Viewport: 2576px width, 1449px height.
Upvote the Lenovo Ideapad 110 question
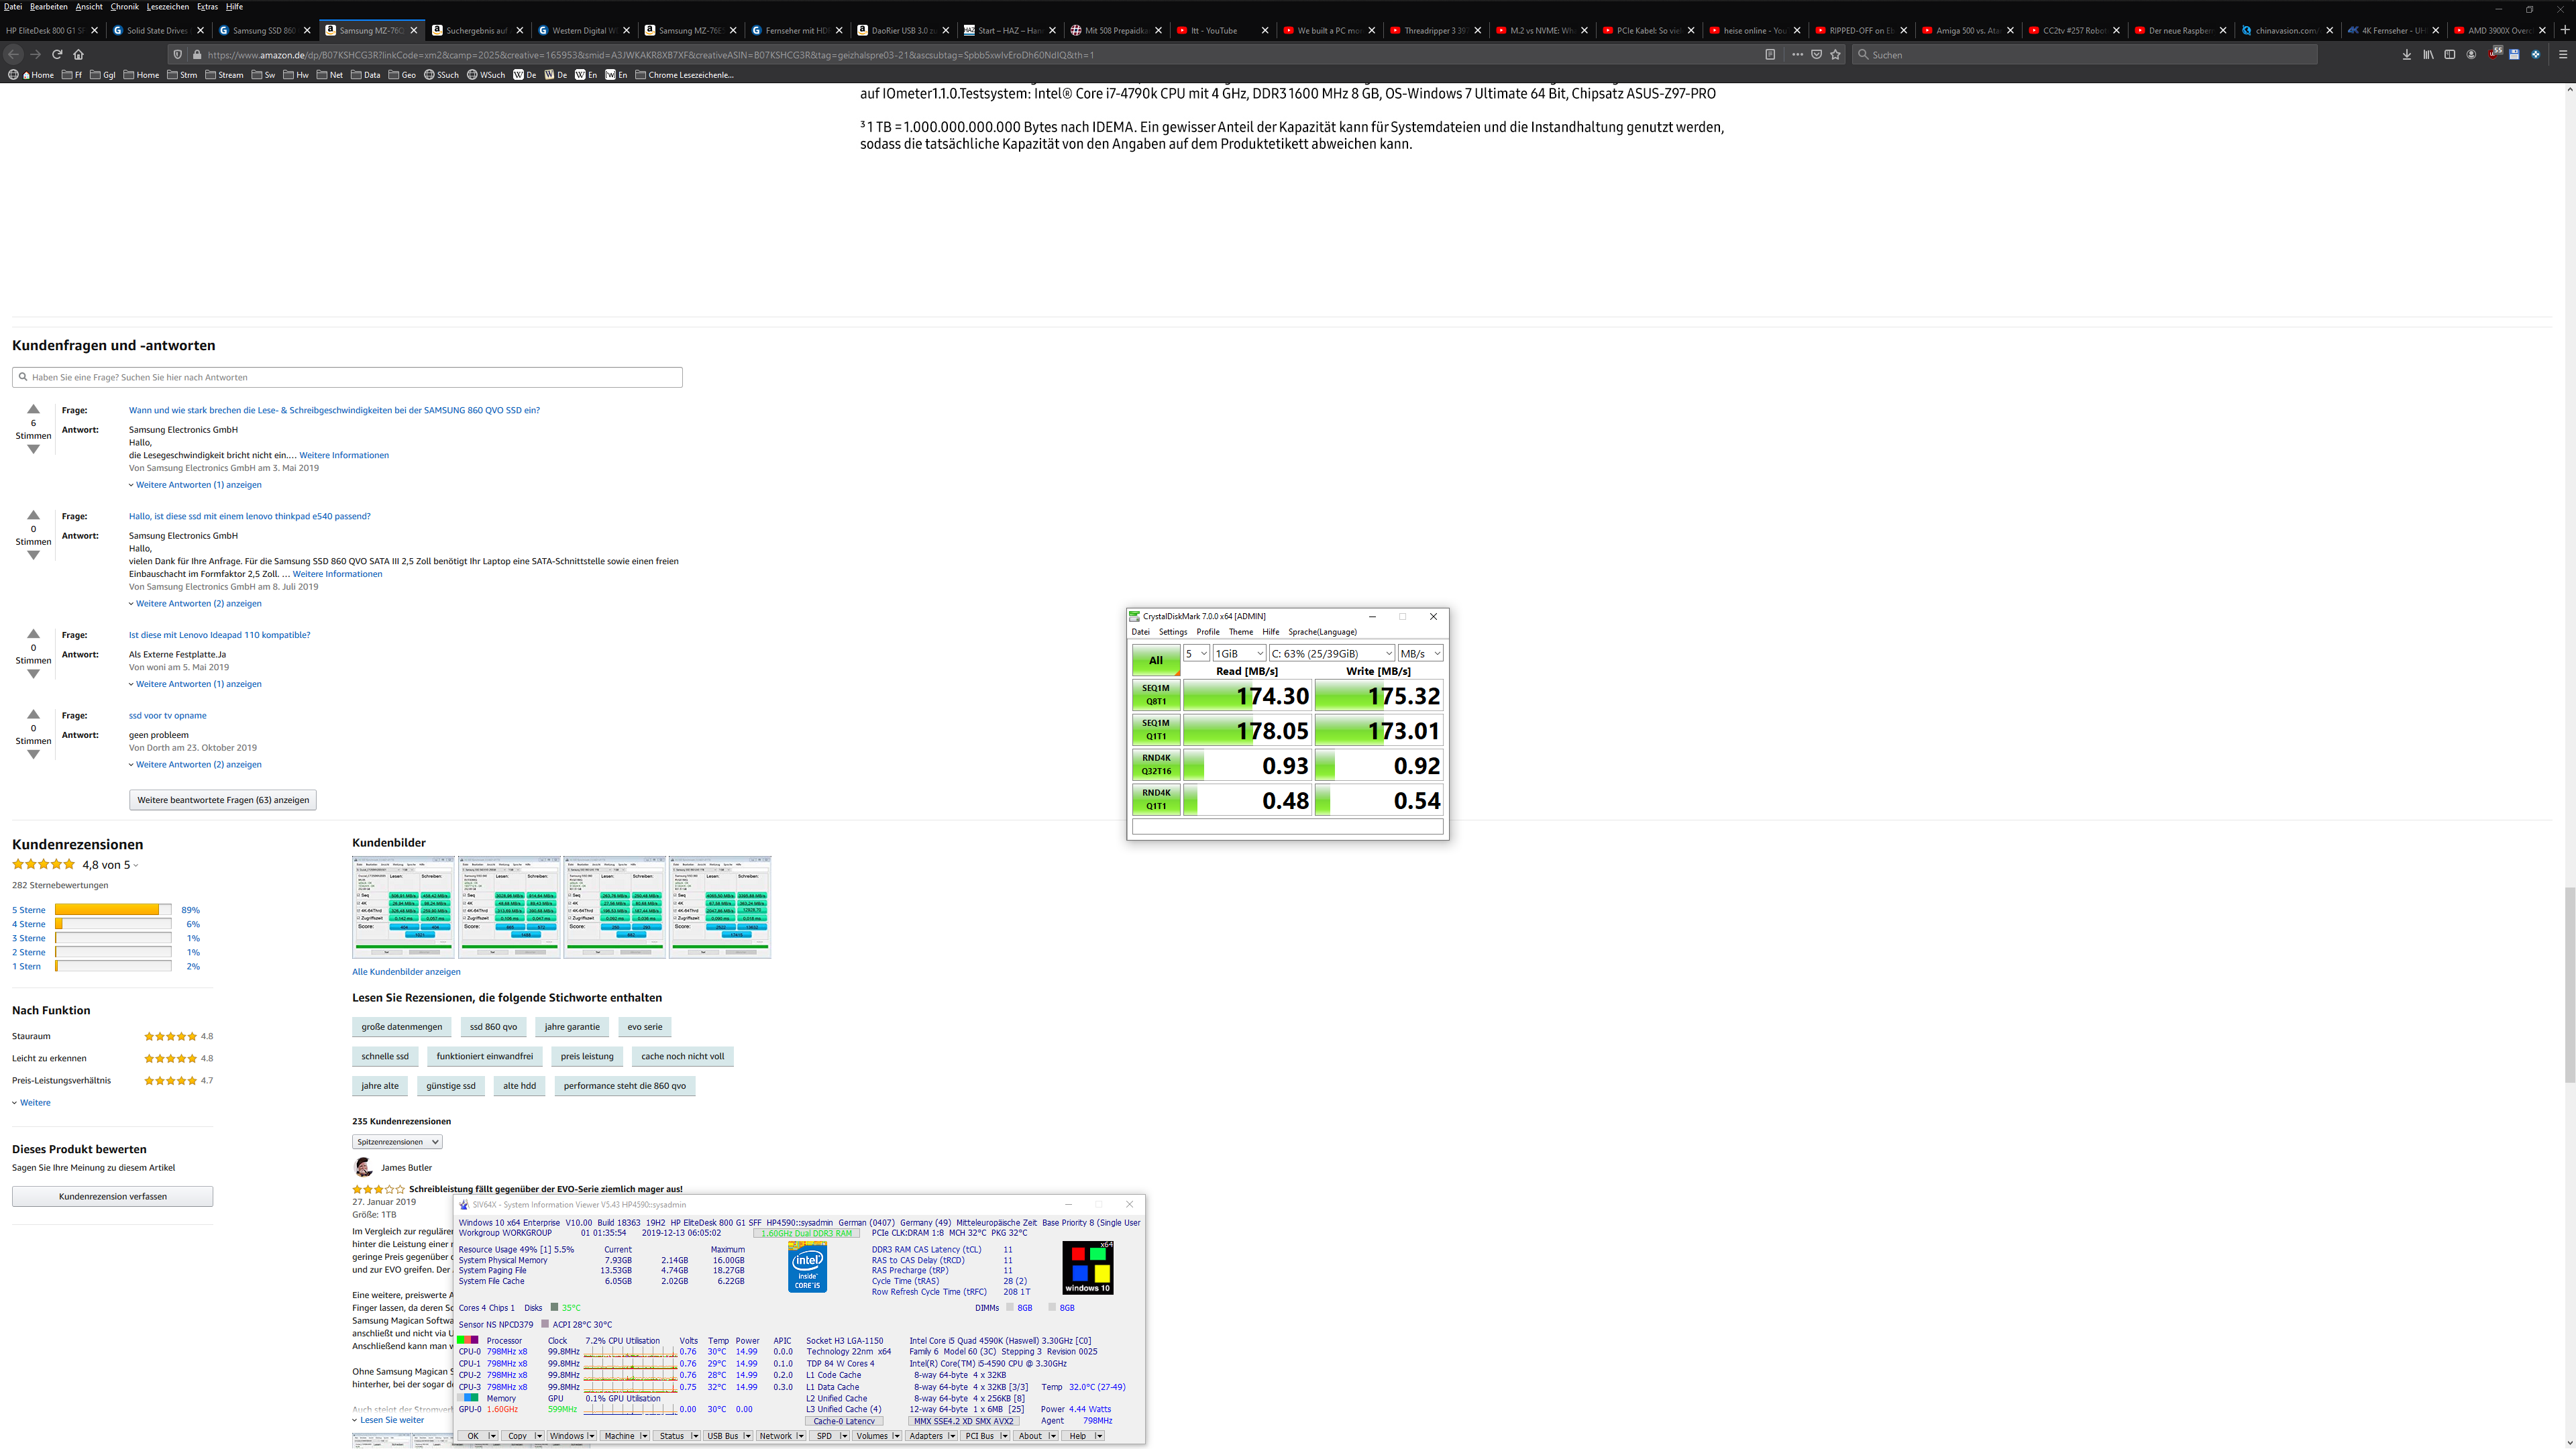33,634
